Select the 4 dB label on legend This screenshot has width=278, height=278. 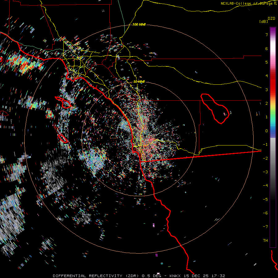pyautogui.click(x=267, y=76)
